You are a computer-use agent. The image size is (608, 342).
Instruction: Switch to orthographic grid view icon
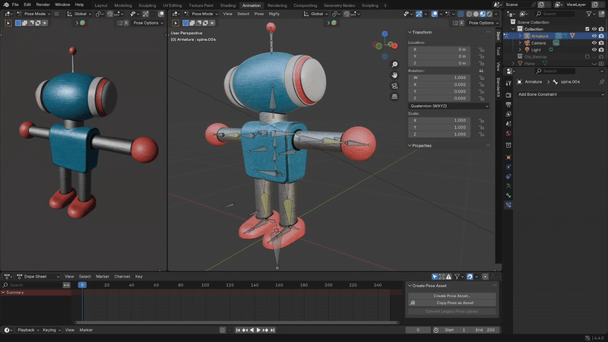pos(395,97)
